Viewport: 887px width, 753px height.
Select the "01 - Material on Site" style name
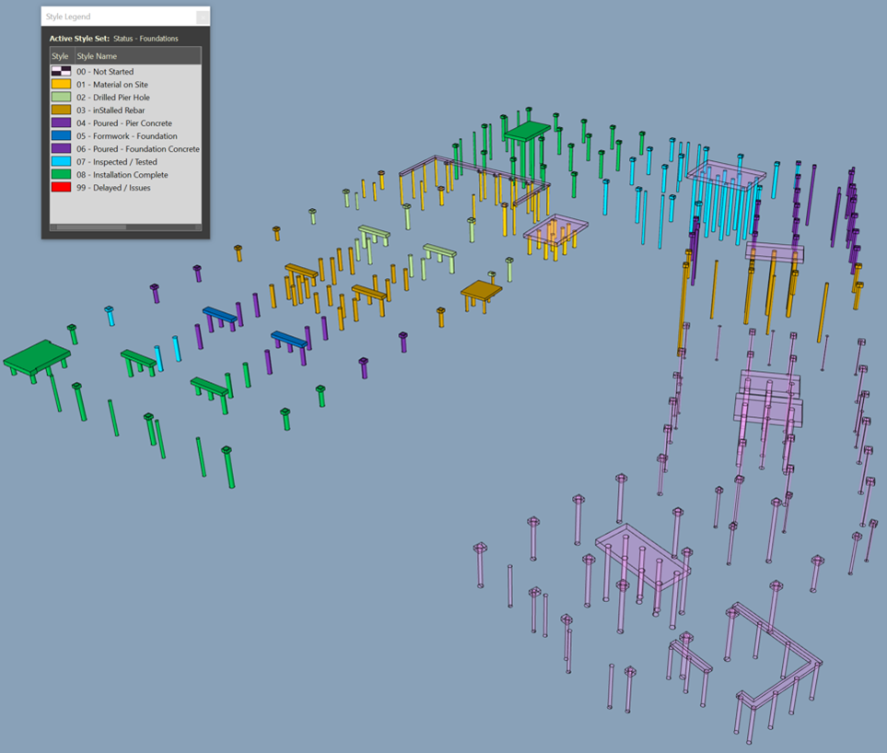[x=120, y=84]
